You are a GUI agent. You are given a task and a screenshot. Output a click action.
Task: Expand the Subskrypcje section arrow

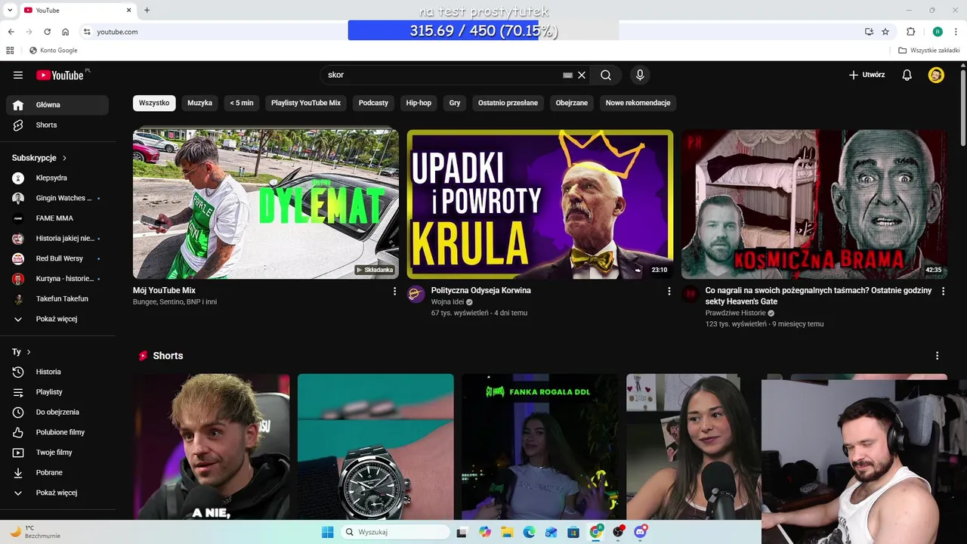[x=64, y=158]
